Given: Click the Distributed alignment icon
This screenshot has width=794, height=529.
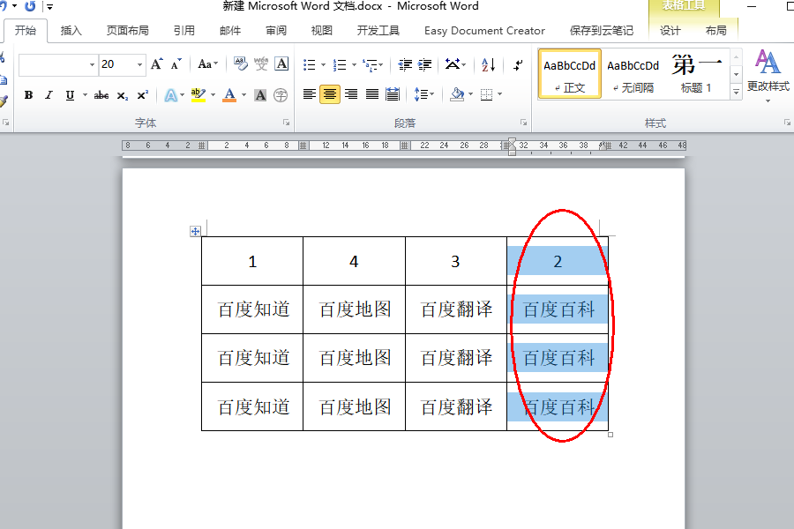Looking at the screenshot, I should point(393,94).
